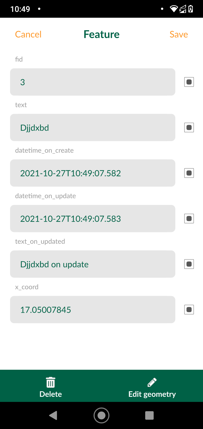Select the text_on_updated input field
The width and height of the screenshot is (203, 429).
point(93,264)
